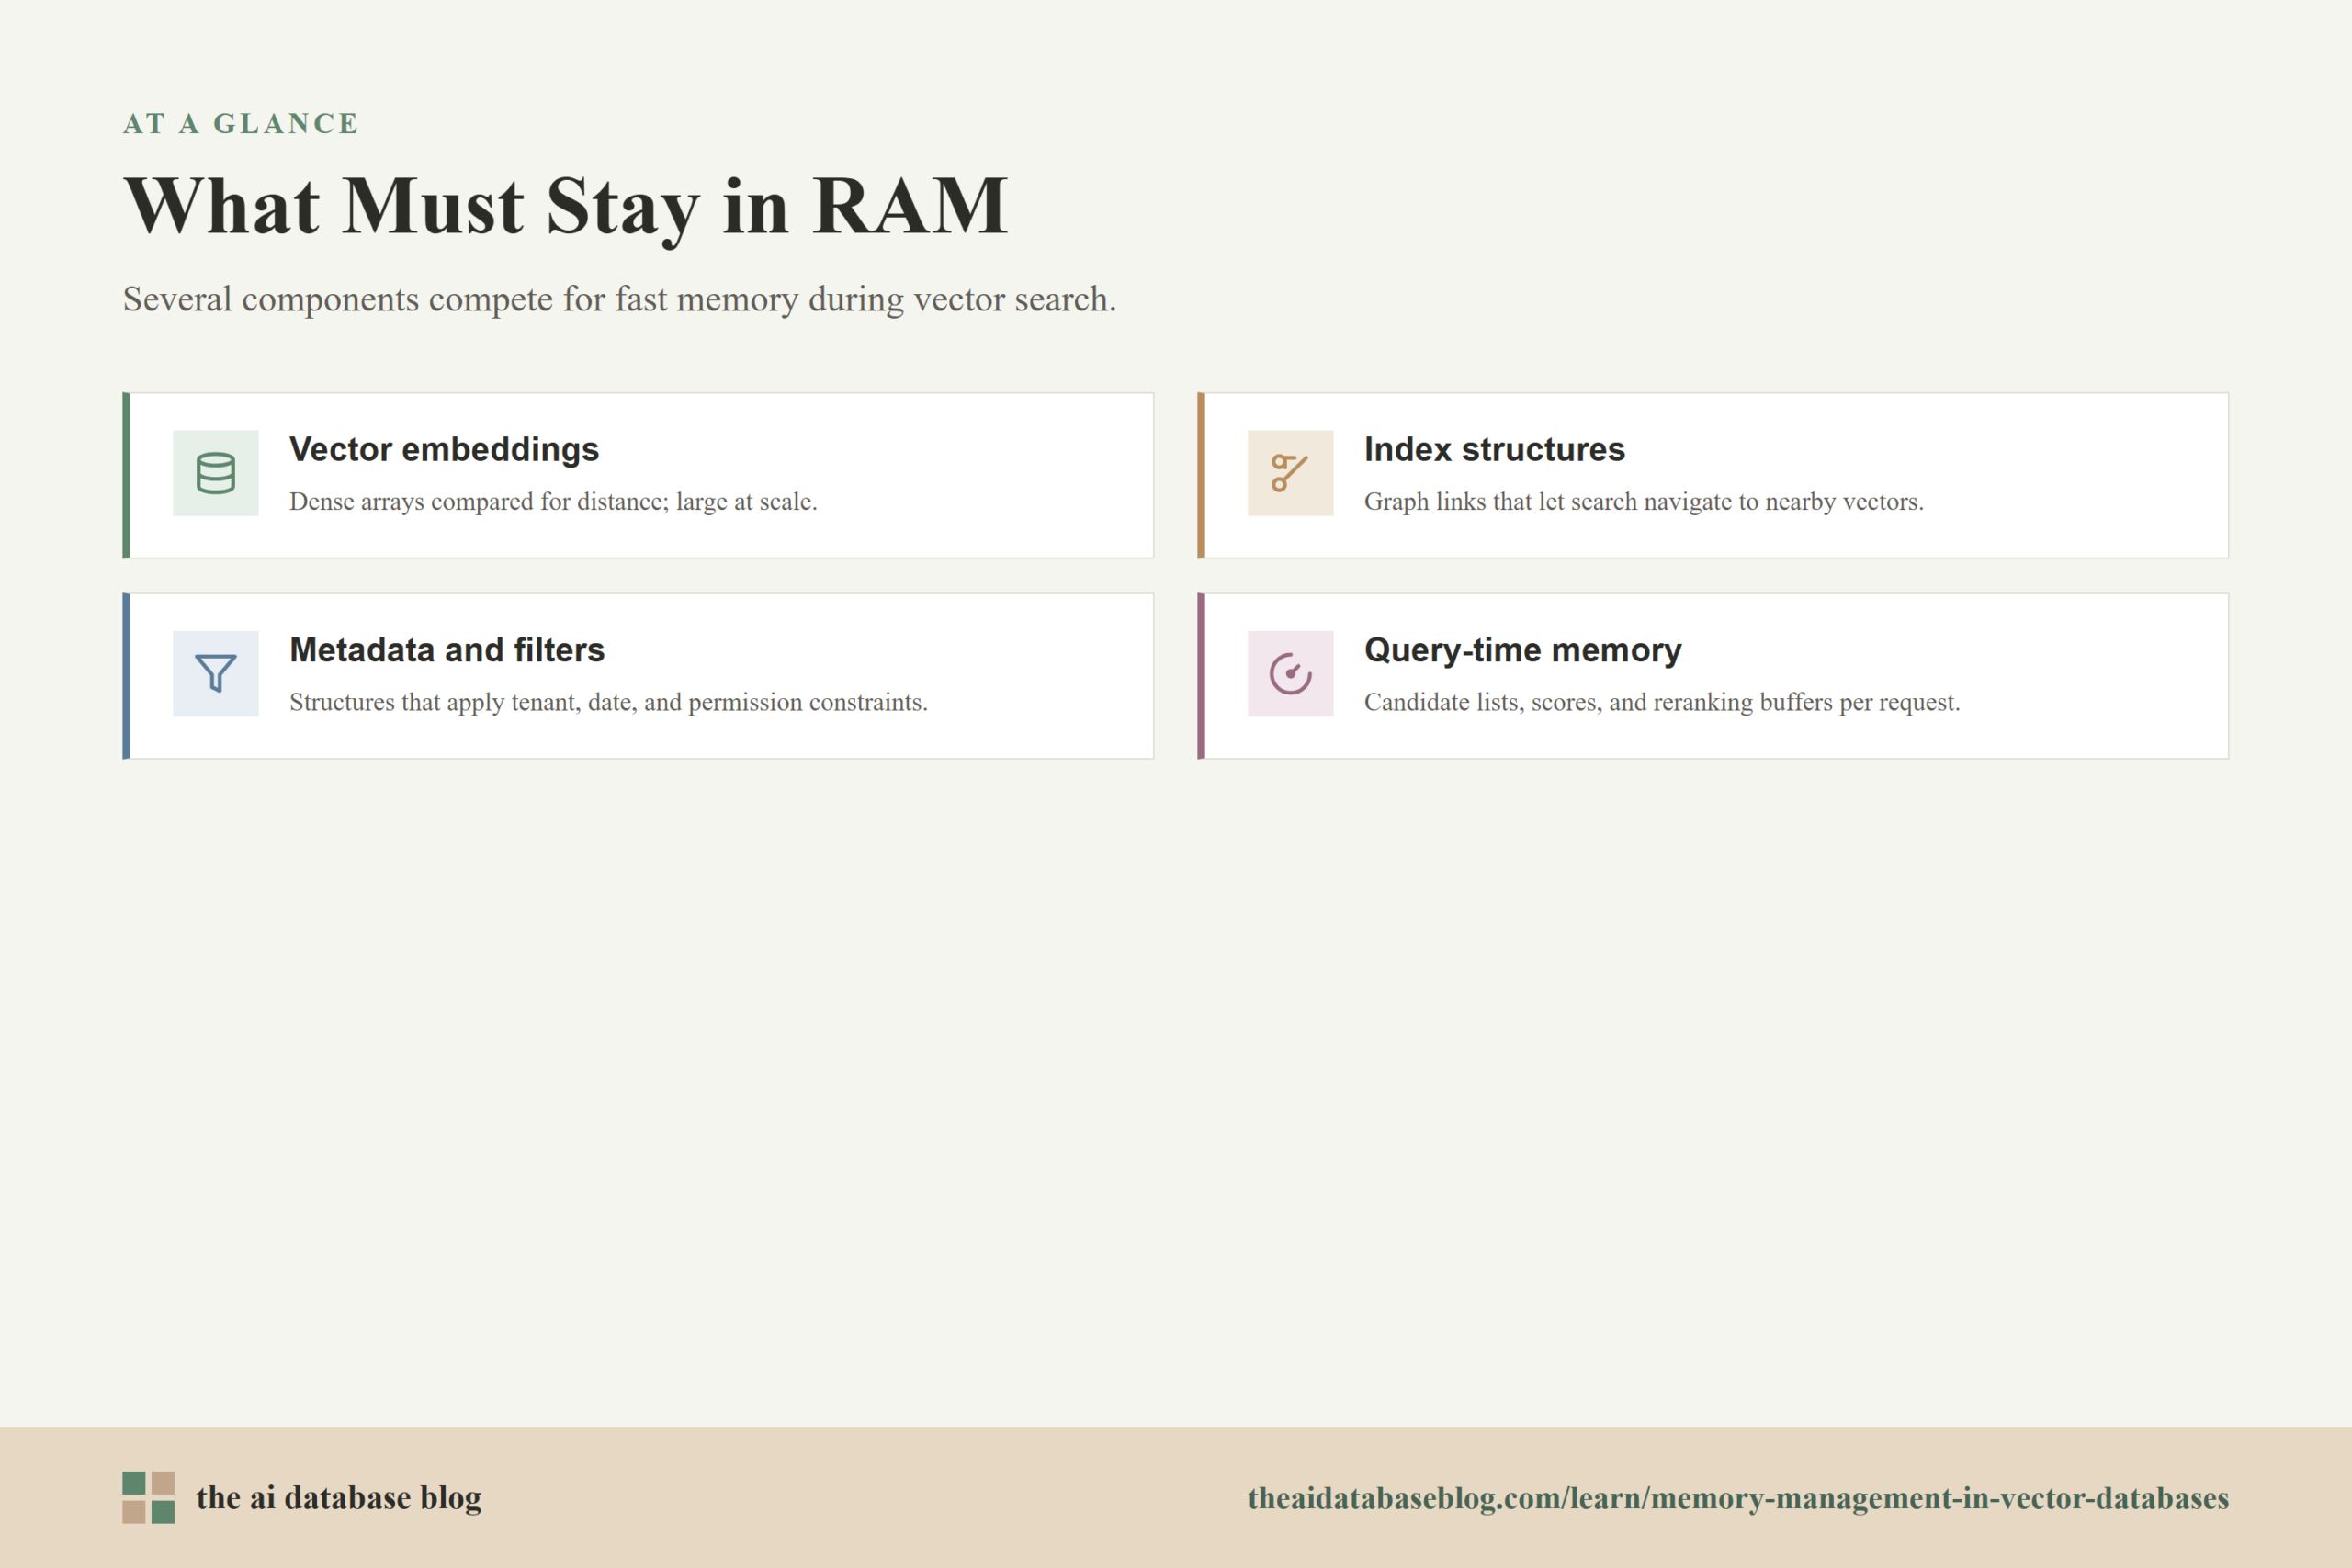Viewport: 2352px width, 1568px height.
Task: Click the graph branch icon for Index structures
Action: (x=1290, y=473)
